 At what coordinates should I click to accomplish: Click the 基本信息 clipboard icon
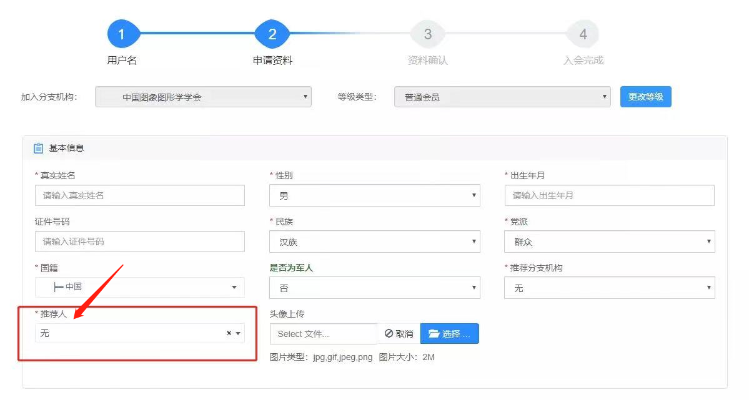pyautogui.click(x=39, y=149)
